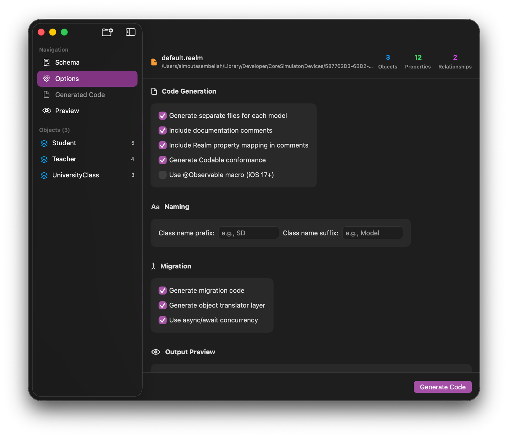Click the Output Preview eye icon
Screen dimensions: 508x438
tap(155, 352)
